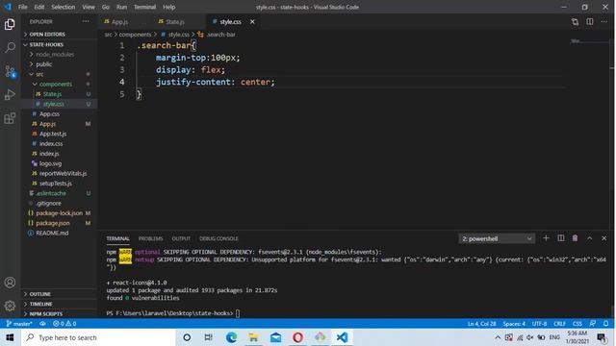This screenshot has width=616, height=346.
Task: Open the Manage gear icon
Action: tap(10, 306)
